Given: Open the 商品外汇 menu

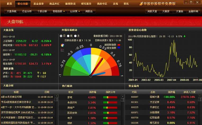Looking at the screenshot, I should coord(54,4).
